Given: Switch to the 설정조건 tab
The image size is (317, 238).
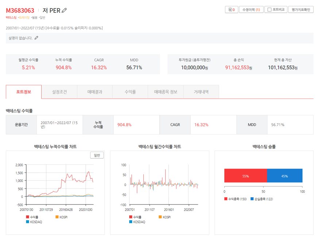Looking at the screenshot, I should 59,92.
